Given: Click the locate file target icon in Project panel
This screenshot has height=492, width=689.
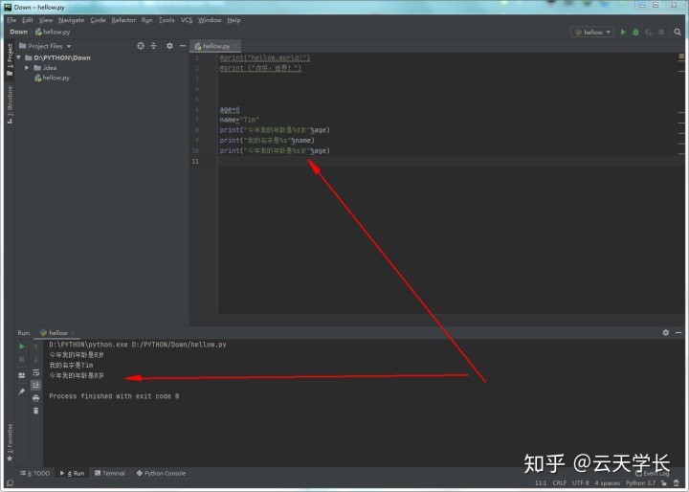Looking at the screenshot, I should 141,46.
